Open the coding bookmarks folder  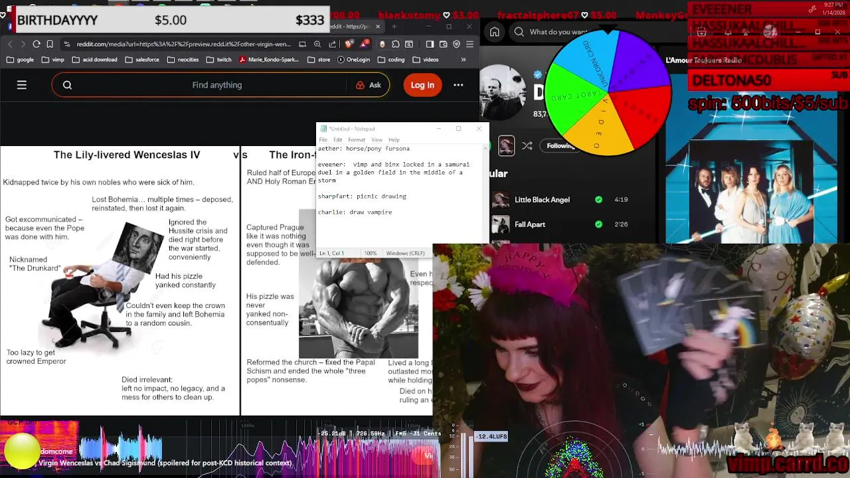pos(390,60)
